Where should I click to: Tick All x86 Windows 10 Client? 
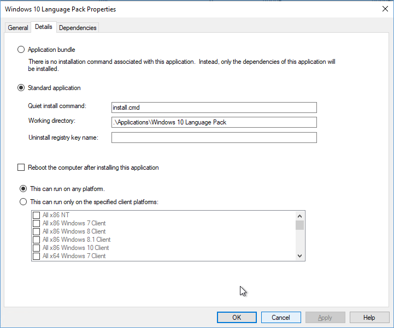coord(37,248)
